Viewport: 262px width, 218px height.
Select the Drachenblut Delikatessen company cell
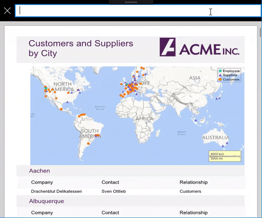pyautogui.click(x=56, y=191)
